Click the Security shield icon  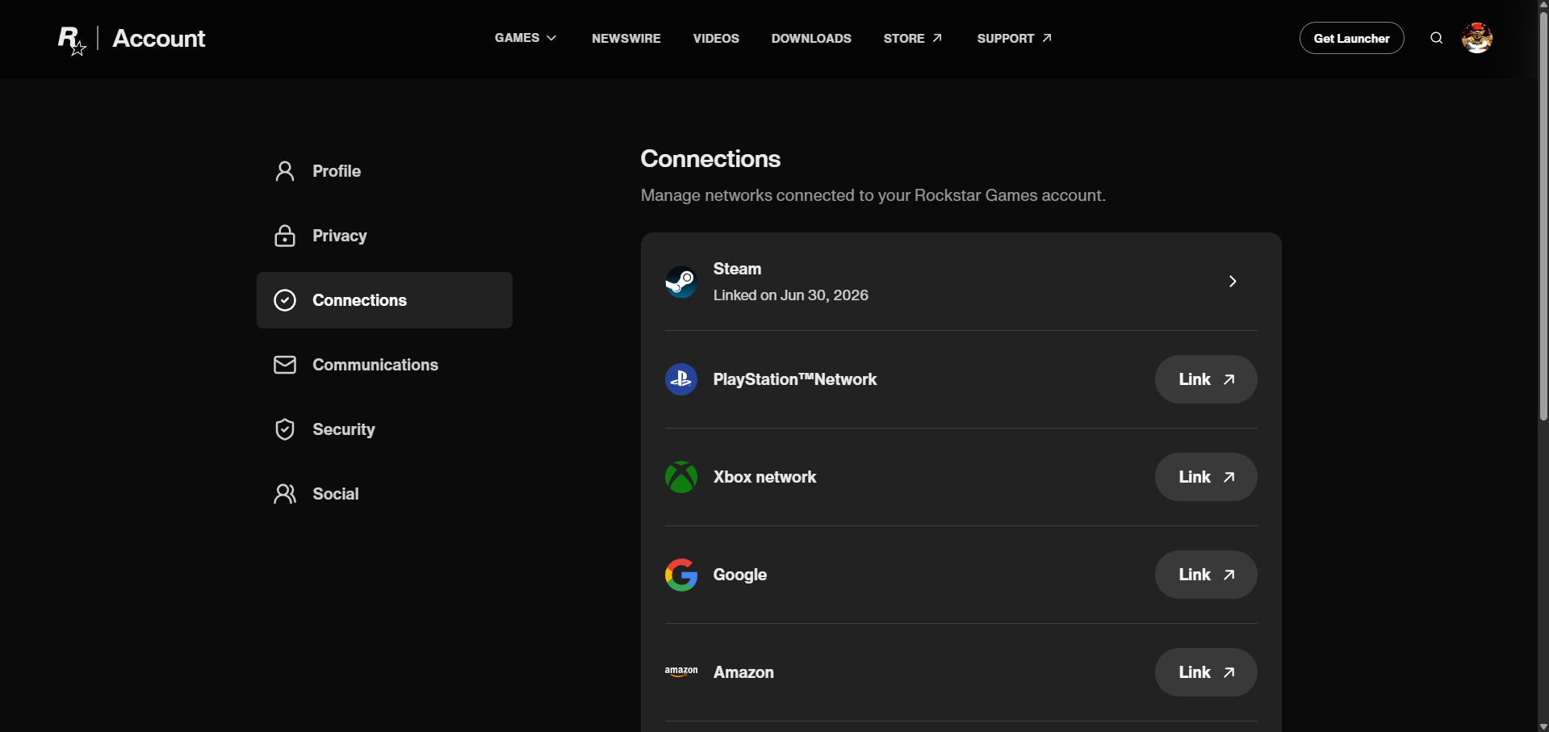pyautogui.click(x=285, y=429)
